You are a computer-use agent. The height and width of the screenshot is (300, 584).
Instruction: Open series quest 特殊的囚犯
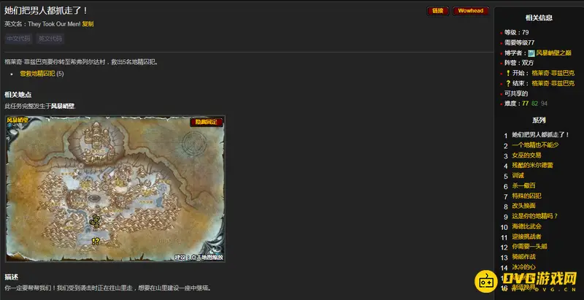click(x=526, y=196)
